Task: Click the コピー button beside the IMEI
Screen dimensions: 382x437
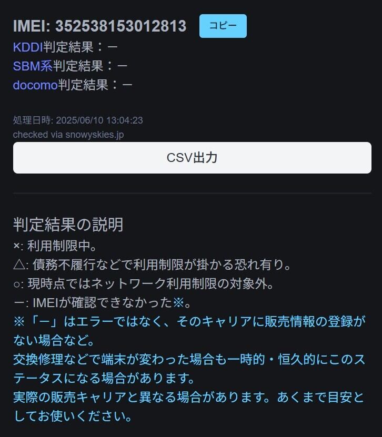Action: point(223,26)
